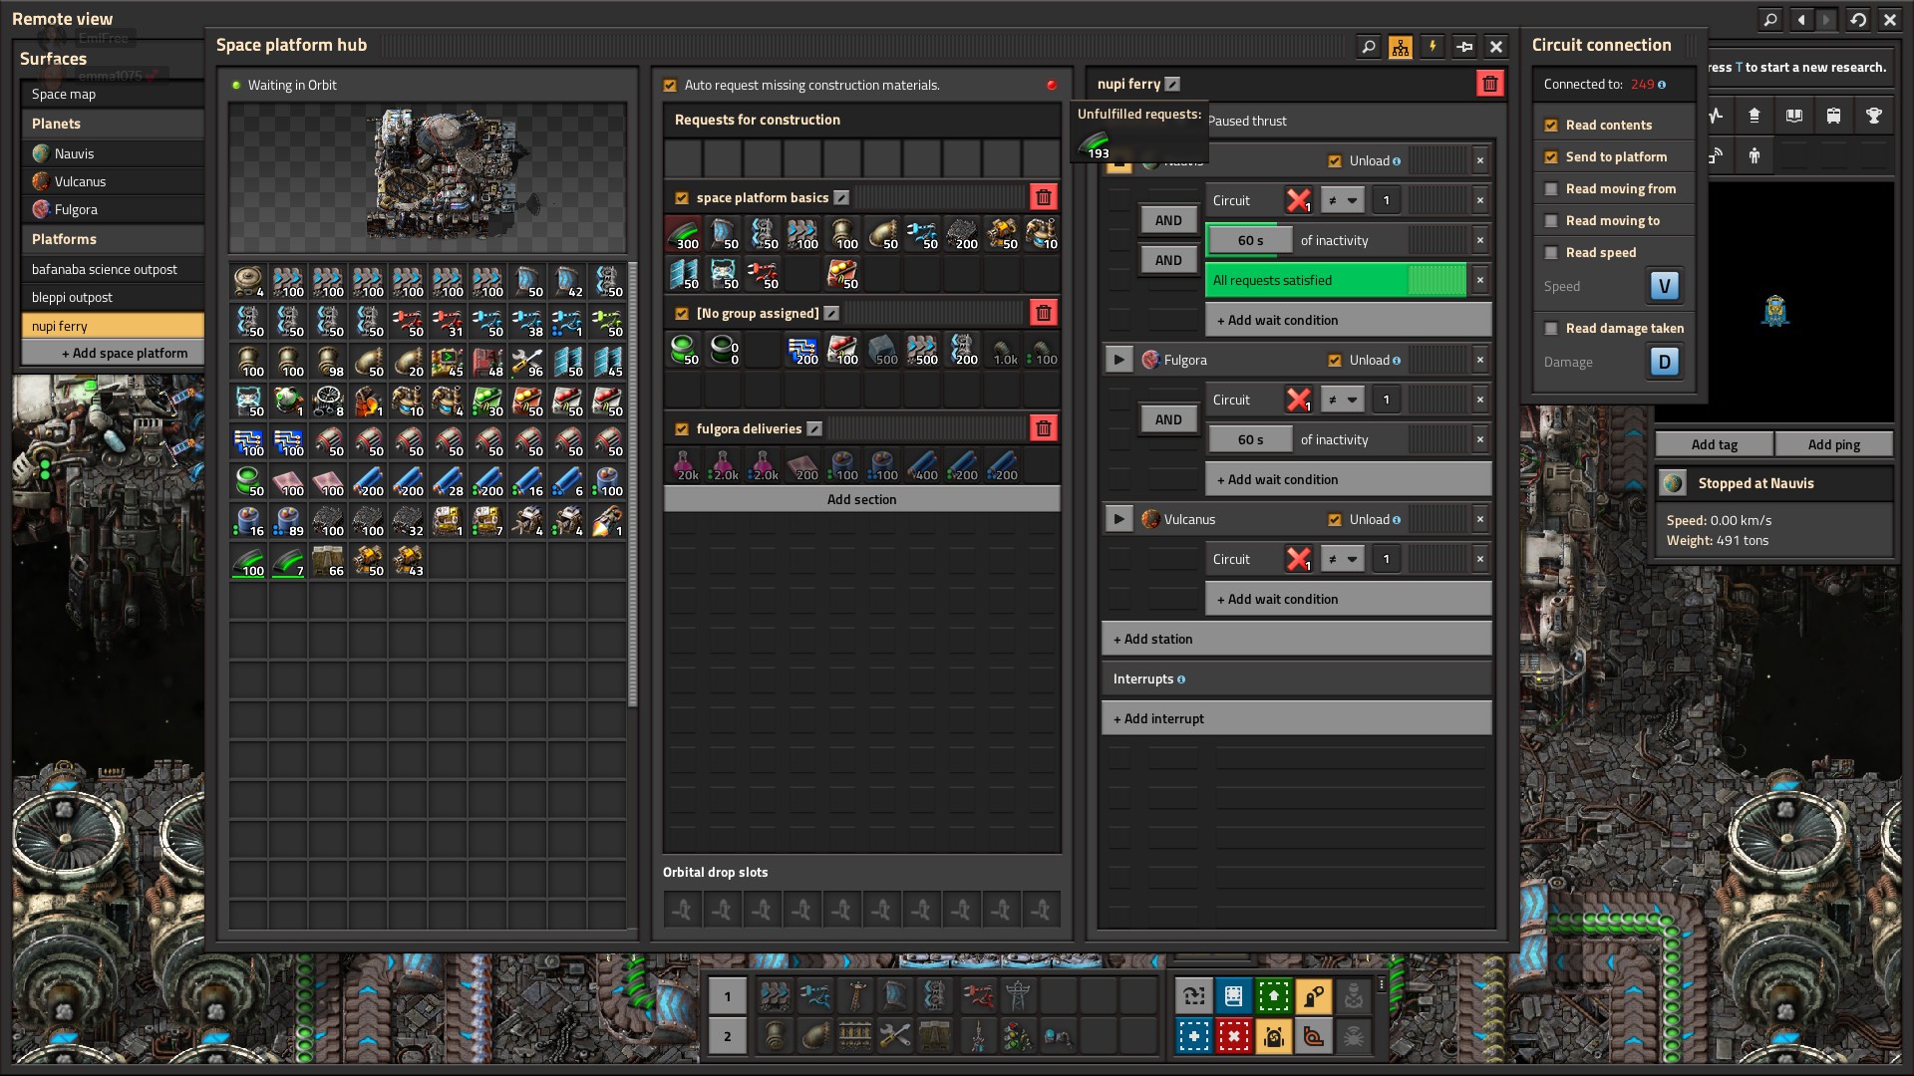This screenshot has width=1914, height=1076.
Task: Select the Speed output signal V
Action: tap(1664, 286)
